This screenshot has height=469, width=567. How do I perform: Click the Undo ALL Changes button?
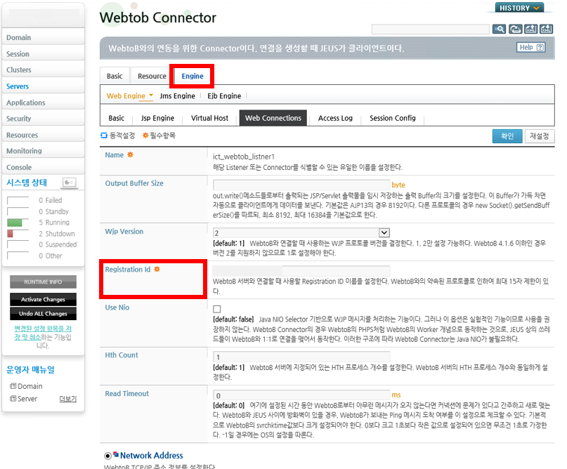(x=43, y=314)
